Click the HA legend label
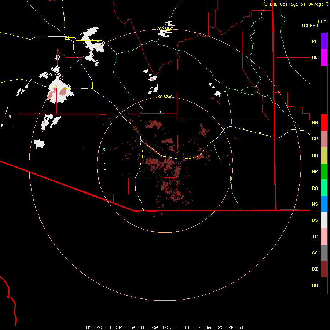 pos(315,122)
